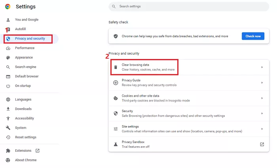The image size is (277, 168).
Task: Open the Security entry
Action: (189, 114)
